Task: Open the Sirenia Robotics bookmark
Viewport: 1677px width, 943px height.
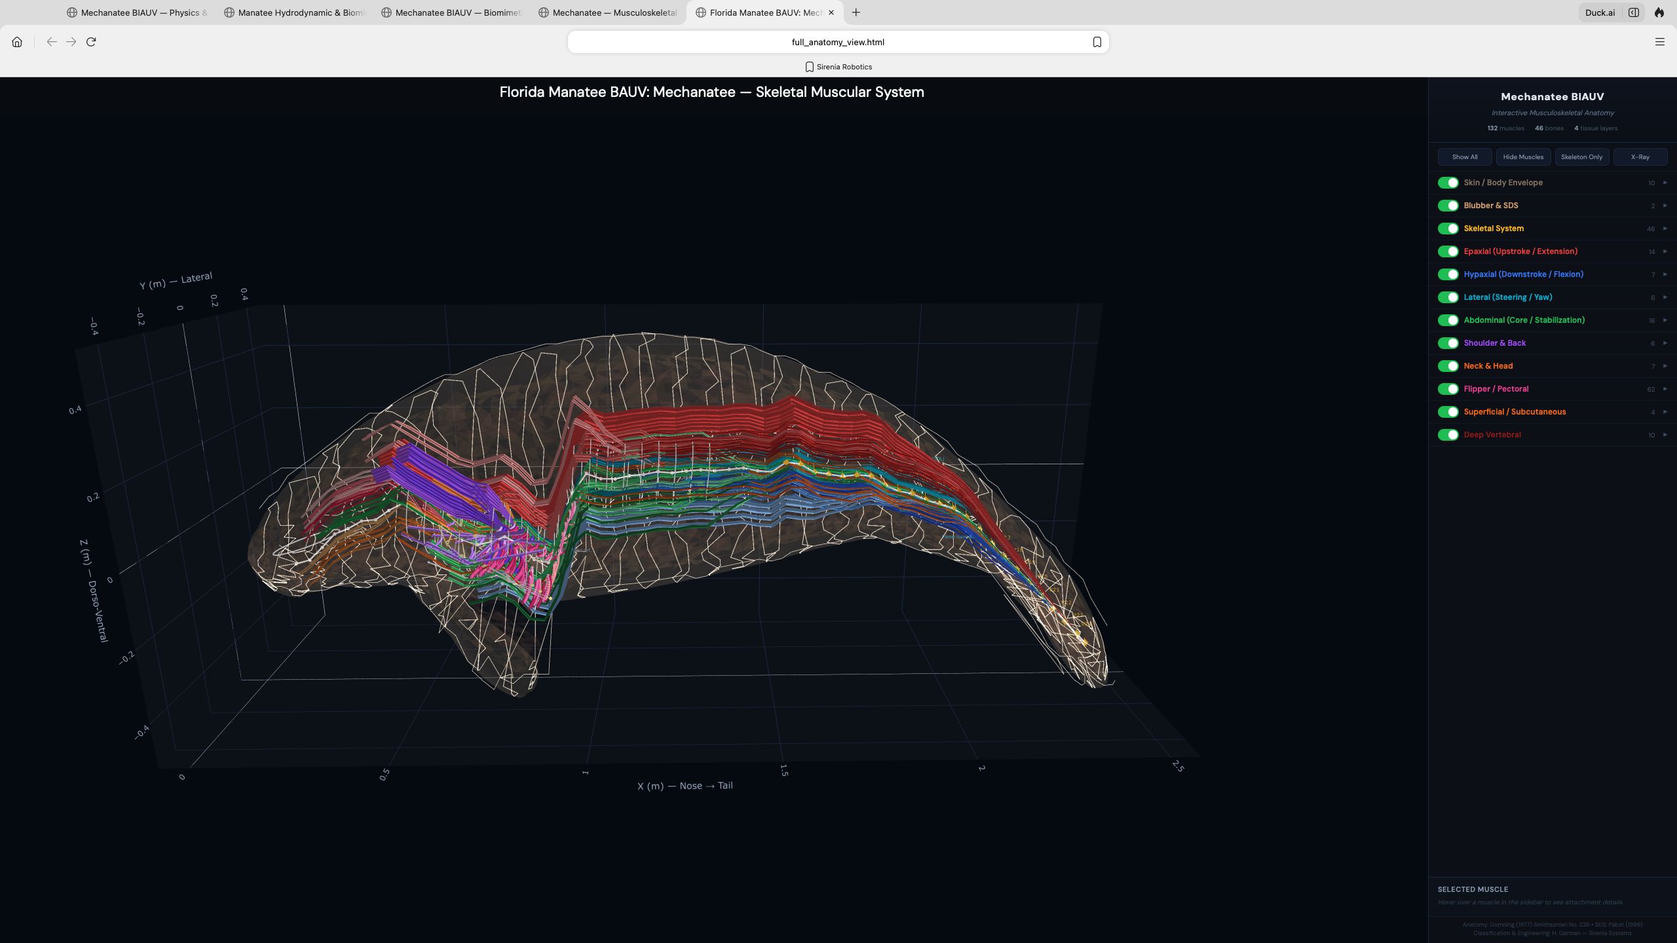Action: [x=838, y=67]
